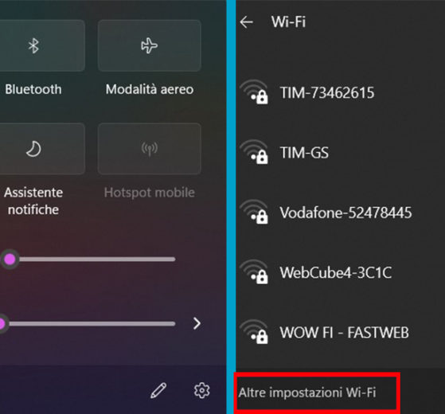Click the Wi-Fi panel title text
The width and height of the screenshot is (445, 414).
[x=288, y=21]
